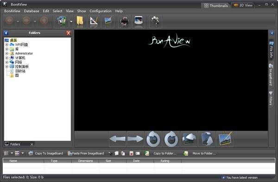Screen dimensions: 278x182
Task: Switch to the Thumbnails tab
Action: (x=216, y=6)
